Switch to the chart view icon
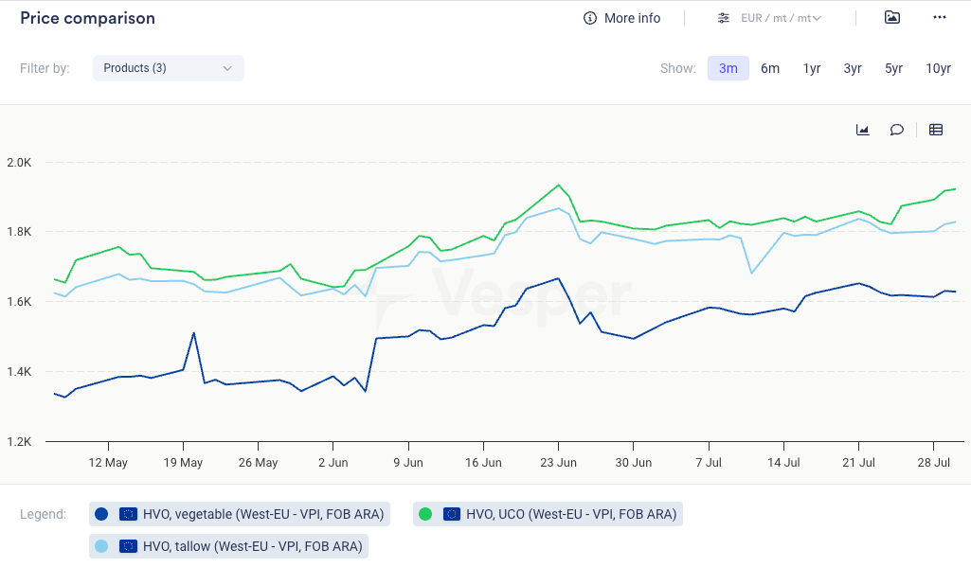Viewport: 971px width, 567px height. pyautogui.click(x=863, y=130)
